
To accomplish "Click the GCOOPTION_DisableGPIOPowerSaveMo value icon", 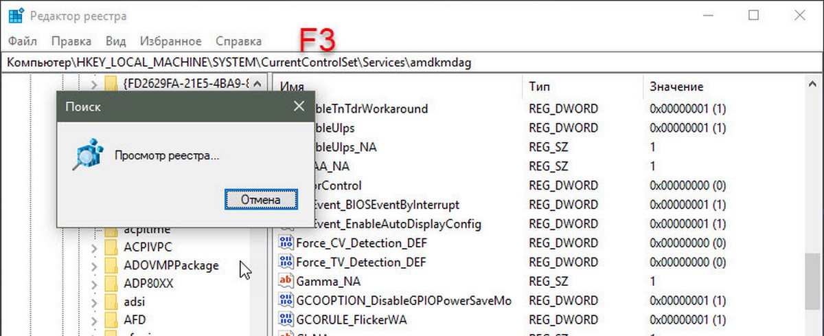I will click(286, 301).
